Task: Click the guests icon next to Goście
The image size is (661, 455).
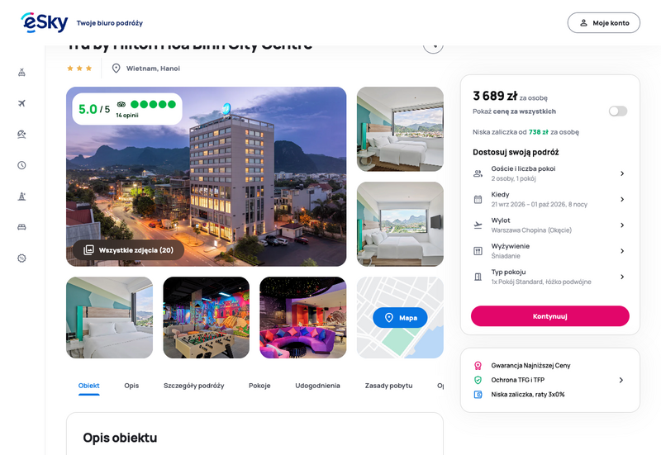Action: click(478, 173)
